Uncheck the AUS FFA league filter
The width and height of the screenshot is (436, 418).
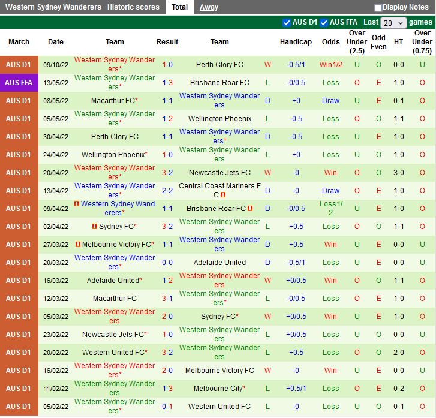pos(324,23)
